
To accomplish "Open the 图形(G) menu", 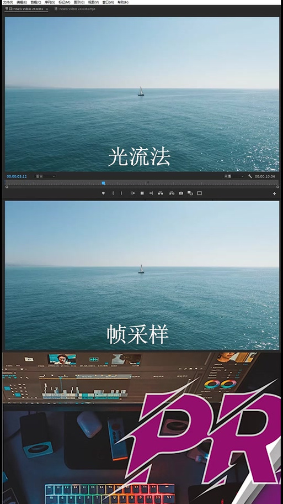I will click(79, 2).
